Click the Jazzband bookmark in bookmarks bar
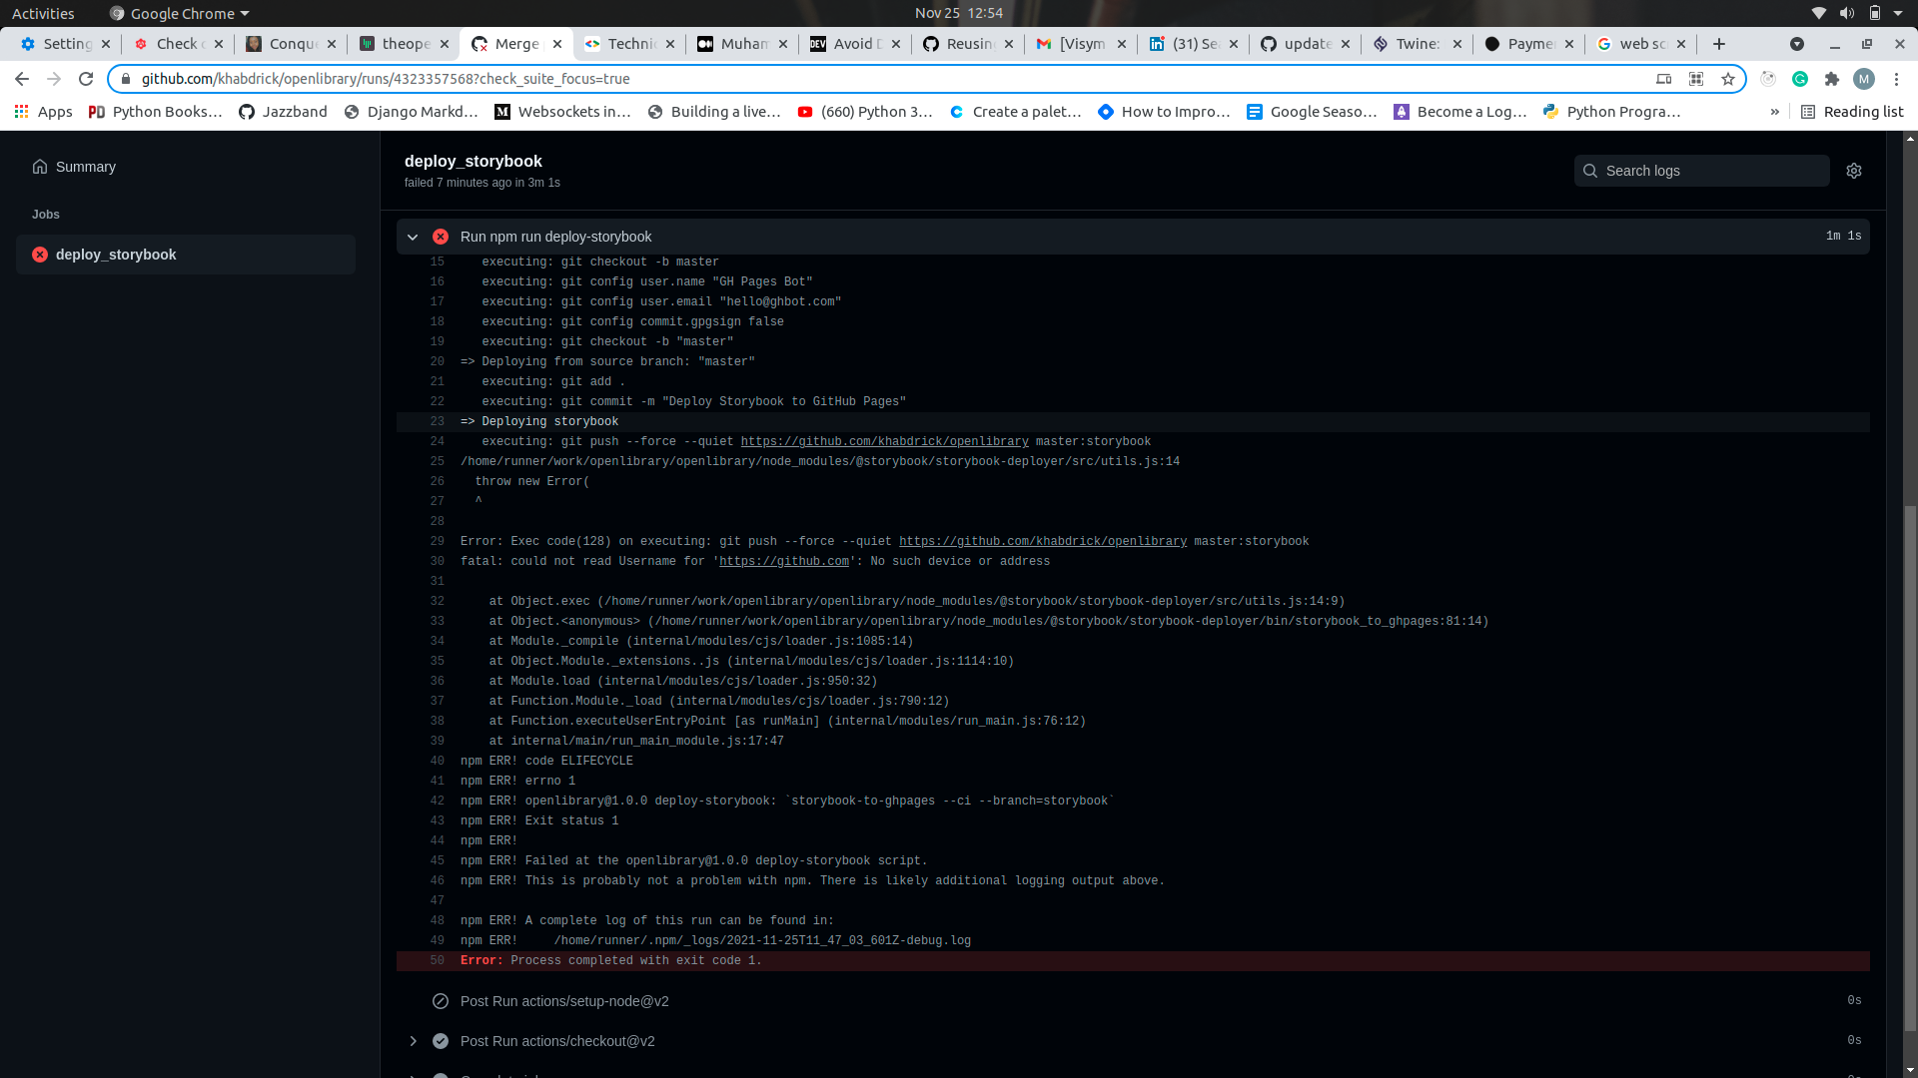The width and height of the screenshot is (1918, 1078). [x=283, y=112]
